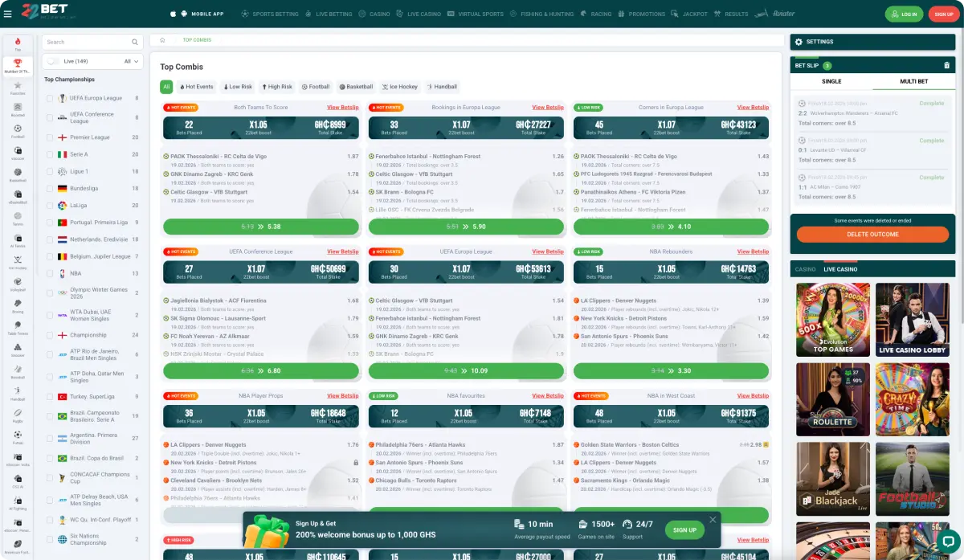This screenshot has width=964, height=560.
Task: Click the red Sign Up header button
Action: [x=942, y=14]
